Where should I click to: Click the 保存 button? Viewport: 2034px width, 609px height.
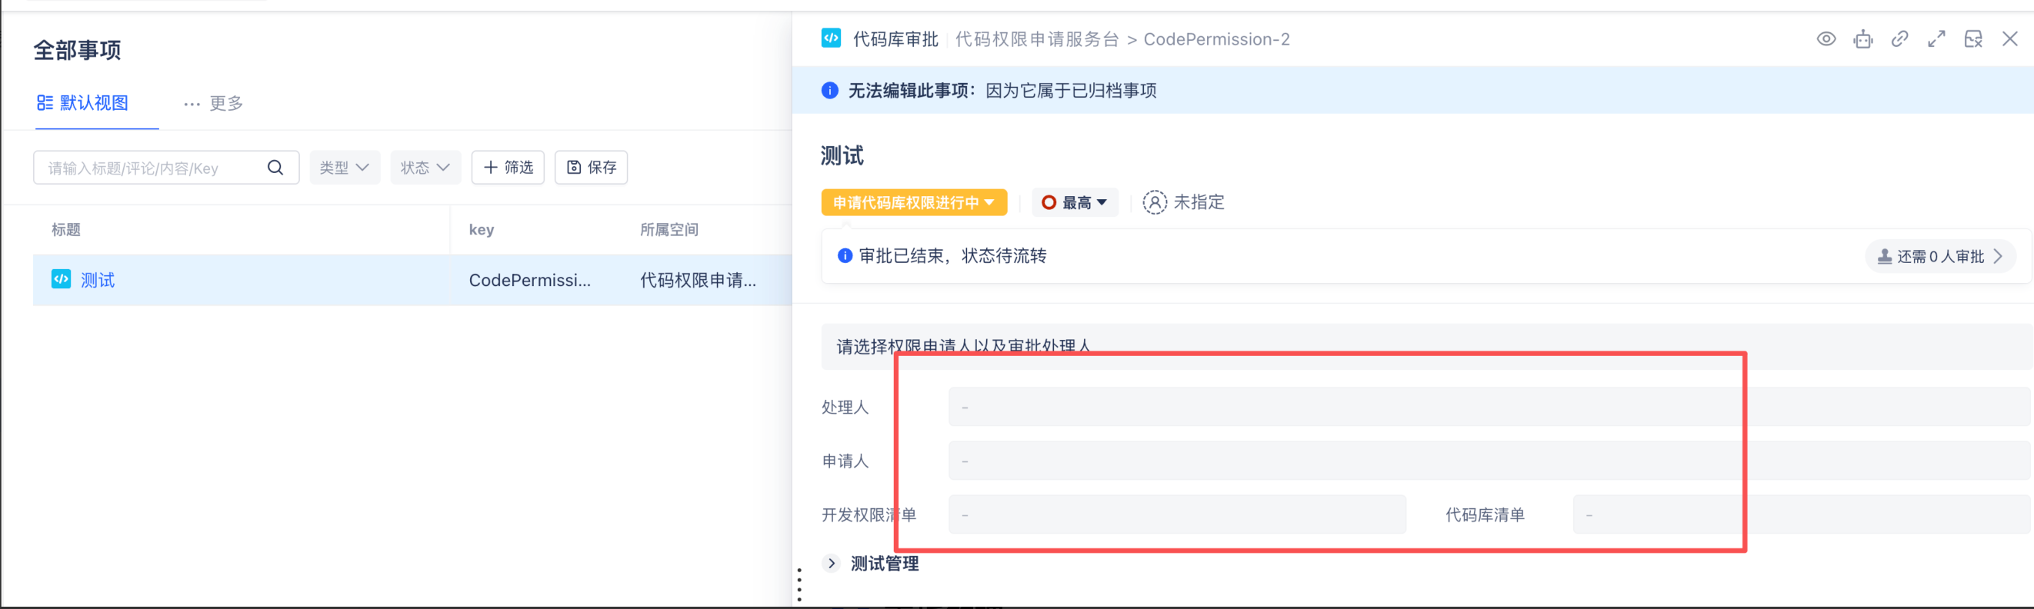(591, 168)
